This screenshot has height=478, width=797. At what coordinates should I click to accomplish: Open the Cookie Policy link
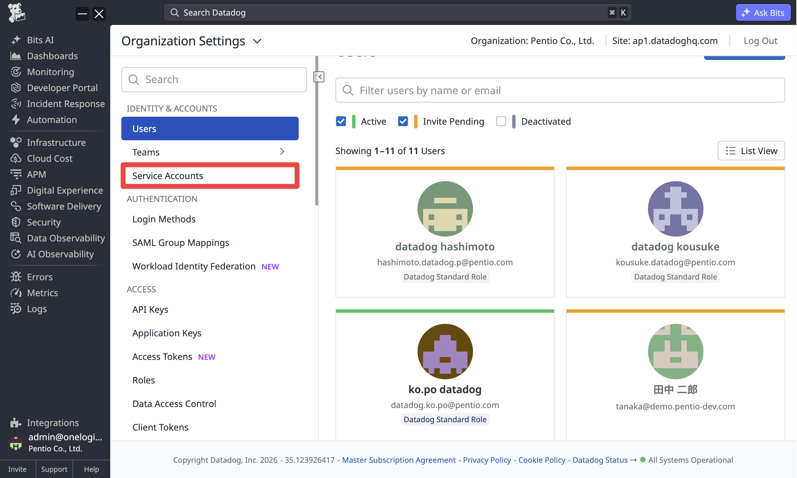(x=542, y=460)
